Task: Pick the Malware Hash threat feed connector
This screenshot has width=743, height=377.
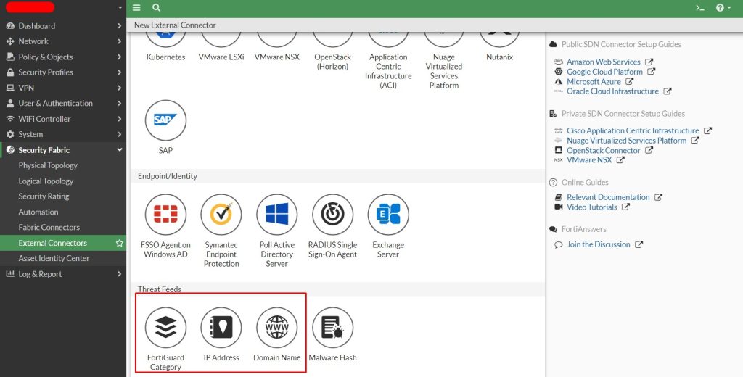Action: [x=332, y=328]
